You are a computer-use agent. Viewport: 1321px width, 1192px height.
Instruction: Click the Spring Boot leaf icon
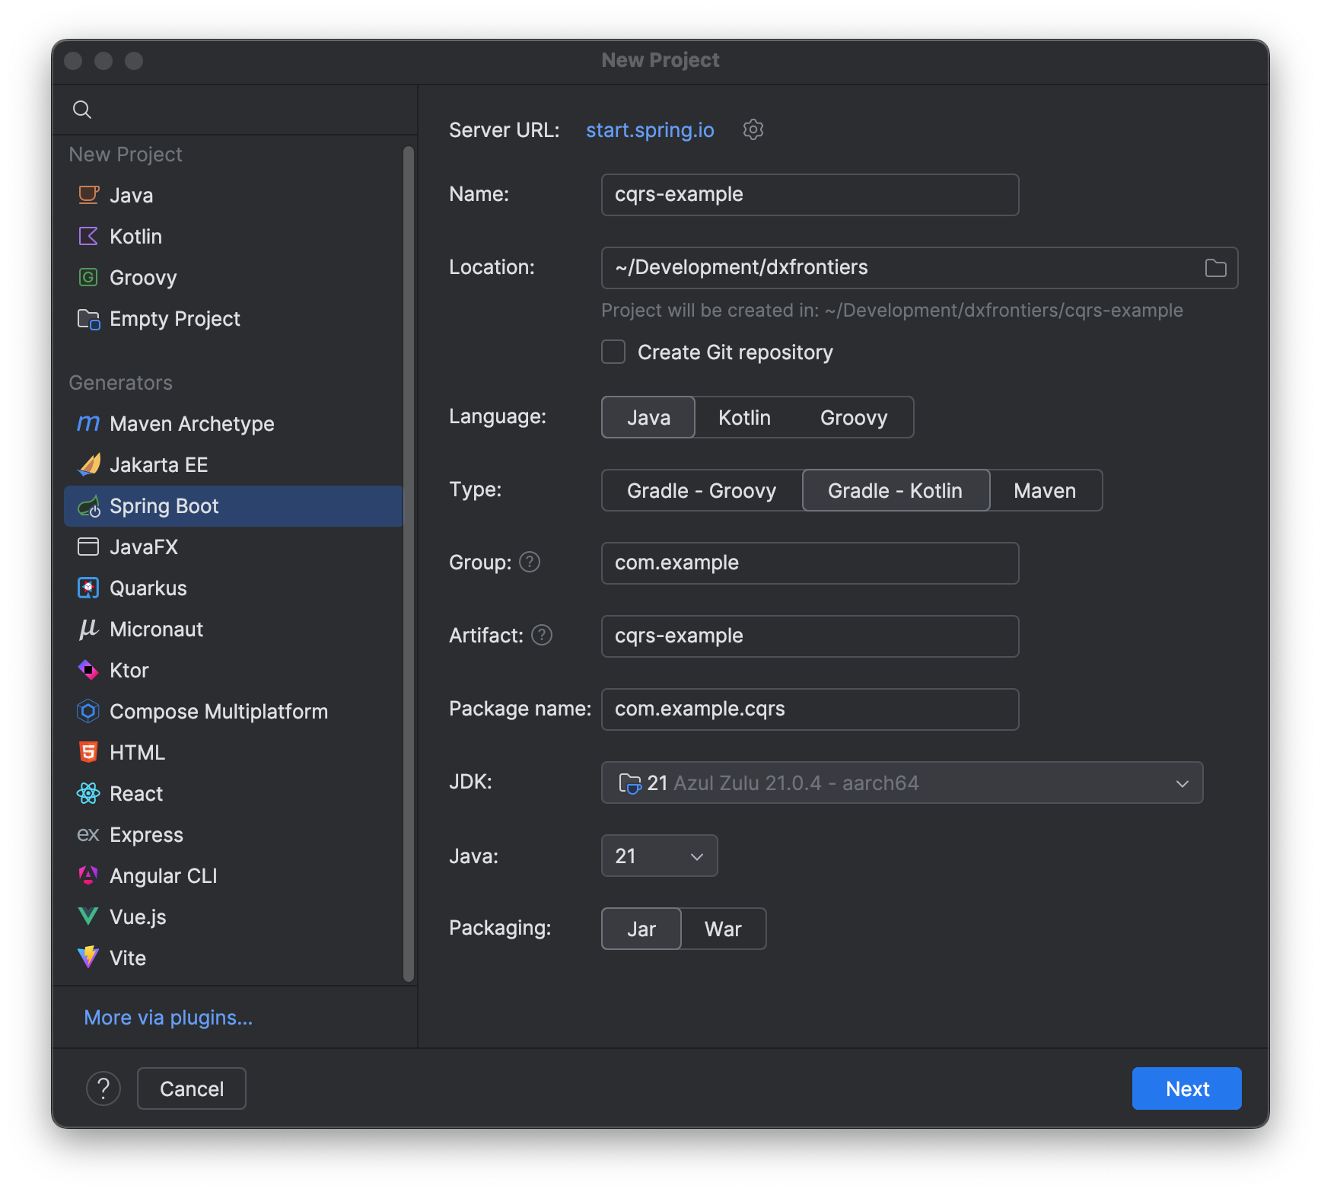[89, 506]
